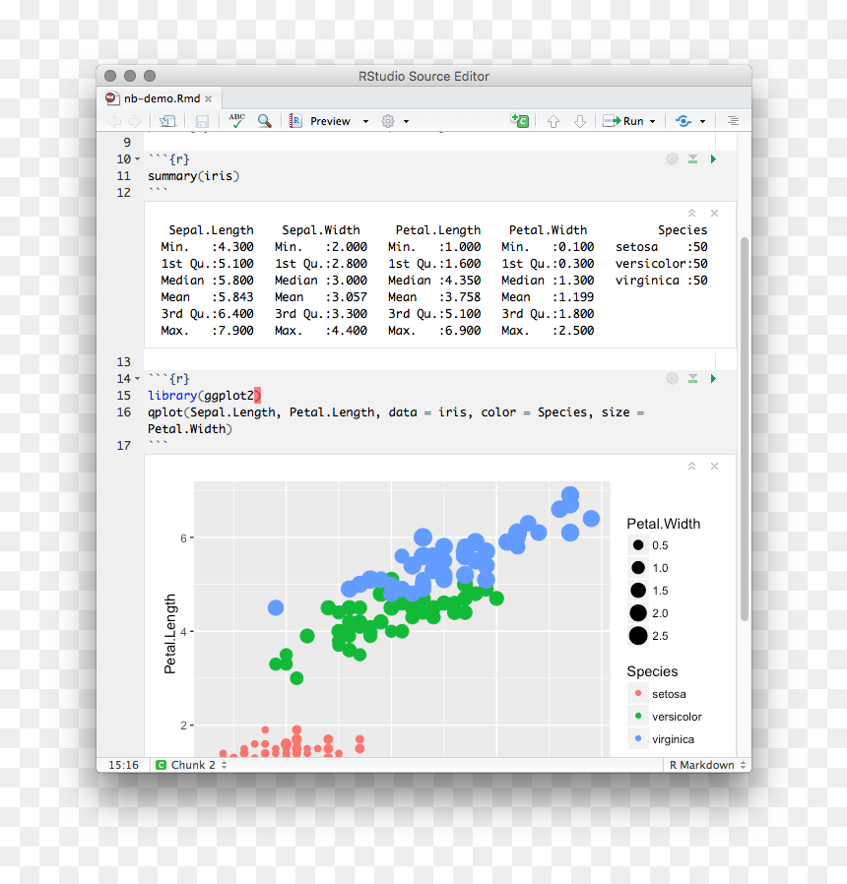
Task: Click the qplot code line 16
Action: pos(396,420)
